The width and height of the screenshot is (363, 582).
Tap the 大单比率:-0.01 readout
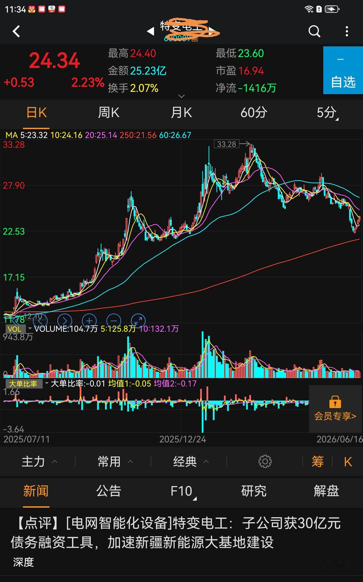(x=78, y=384)
